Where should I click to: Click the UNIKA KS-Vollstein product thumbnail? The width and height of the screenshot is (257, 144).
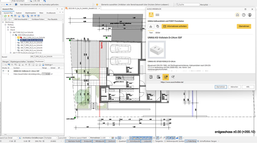point(157,50)
